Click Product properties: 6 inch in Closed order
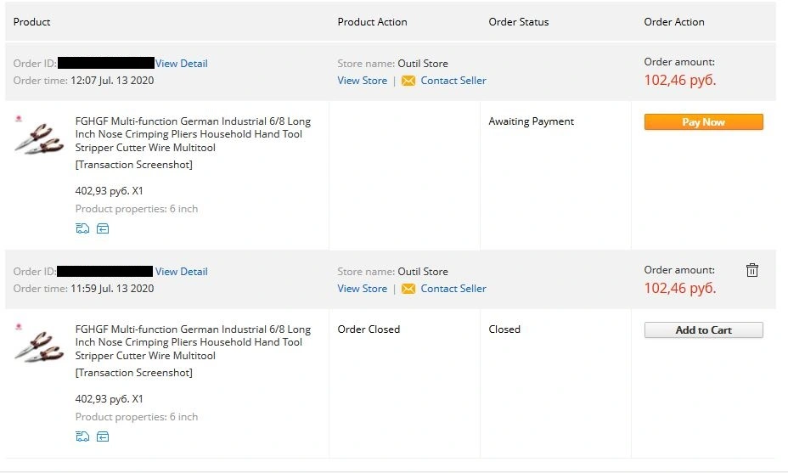Screen dimensions: 788x473 point(137,417)
